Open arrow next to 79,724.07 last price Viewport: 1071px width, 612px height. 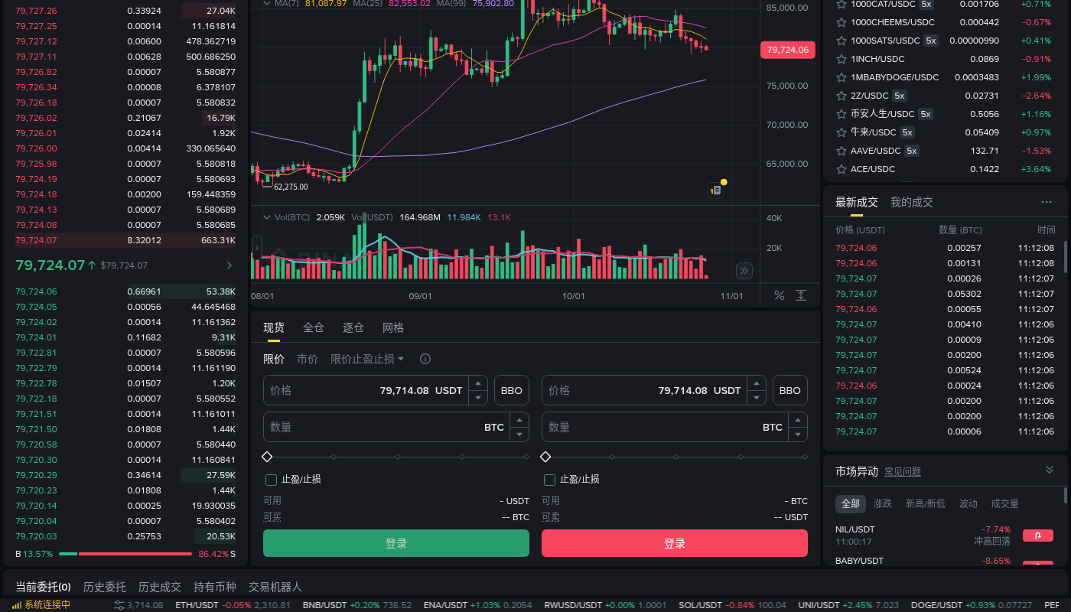229,265
